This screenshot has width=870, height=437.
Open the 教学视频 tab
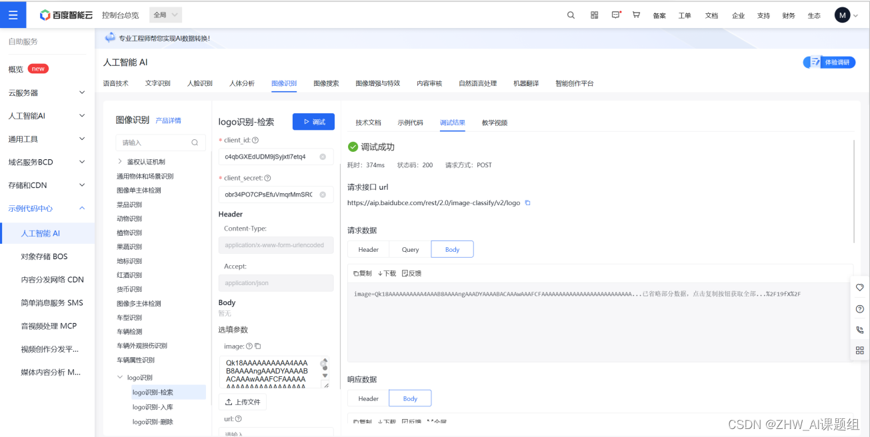[495, 123]
